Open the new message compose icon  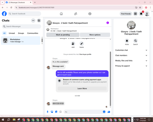(39, 20)
